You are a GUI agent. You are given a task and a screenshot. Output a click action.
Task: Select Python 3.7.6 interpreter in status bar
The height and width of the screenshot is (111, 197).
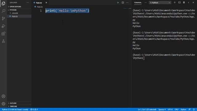(x=15, y=109)
